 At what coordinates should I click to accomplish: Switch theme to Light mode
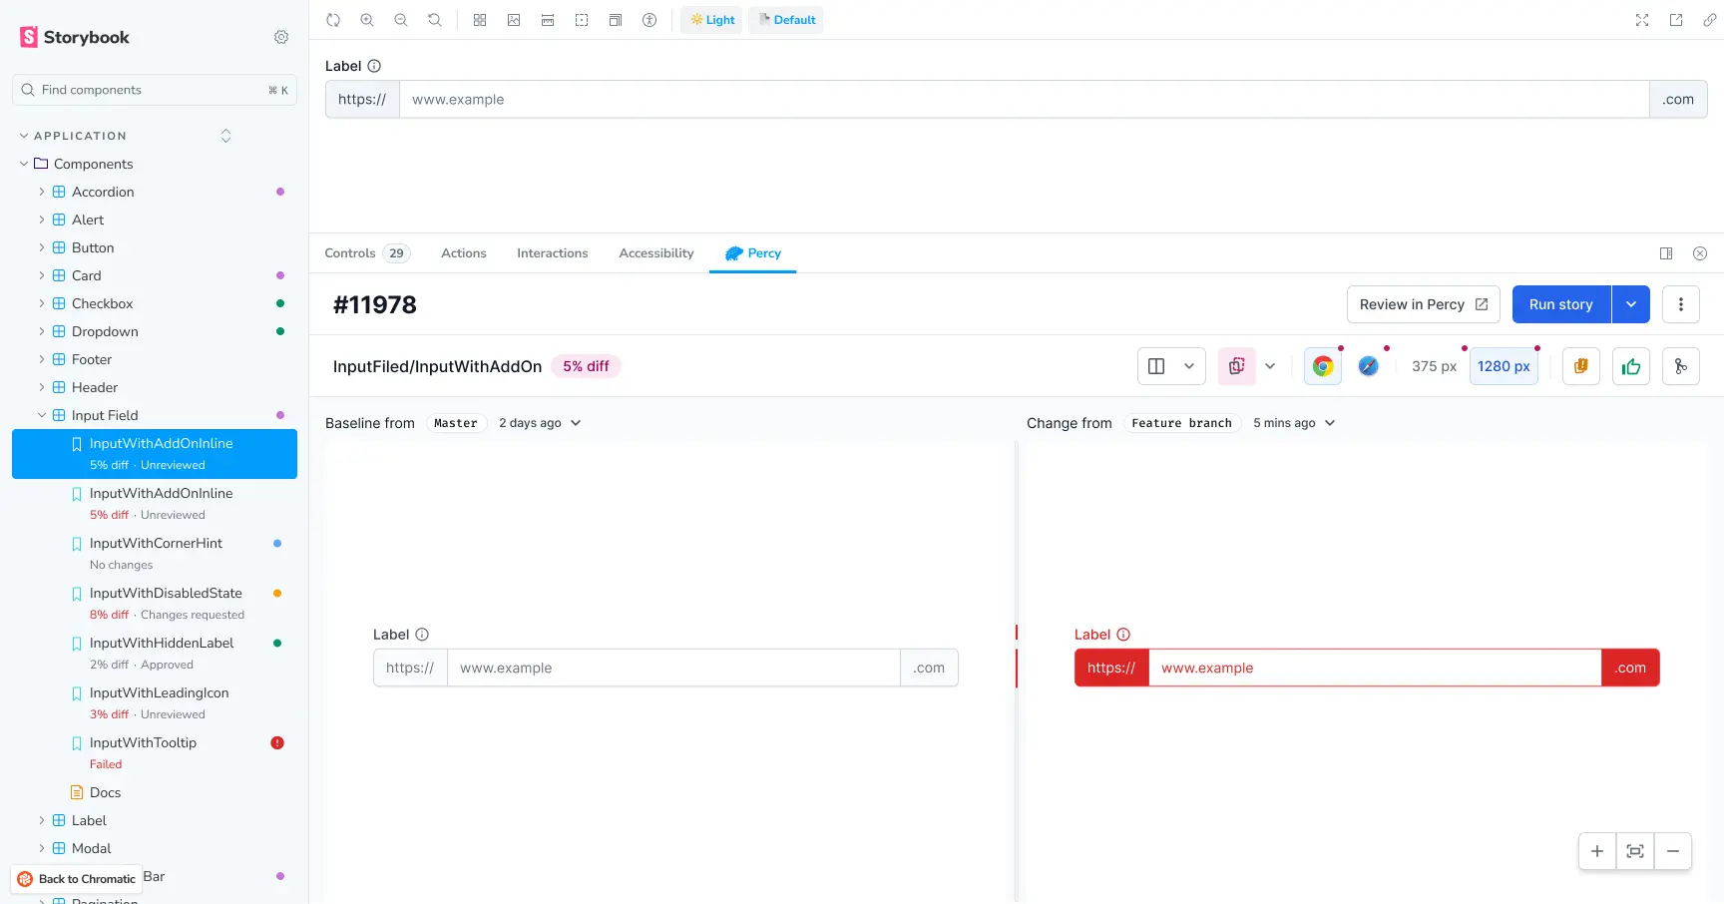click(x=711, y=19)
